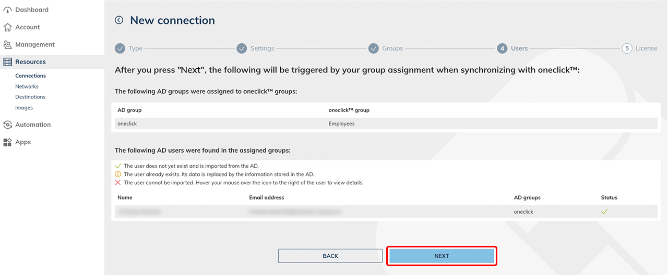Go back using the circled arrow icon
The image size is (668, 275).
click(119, 20)
